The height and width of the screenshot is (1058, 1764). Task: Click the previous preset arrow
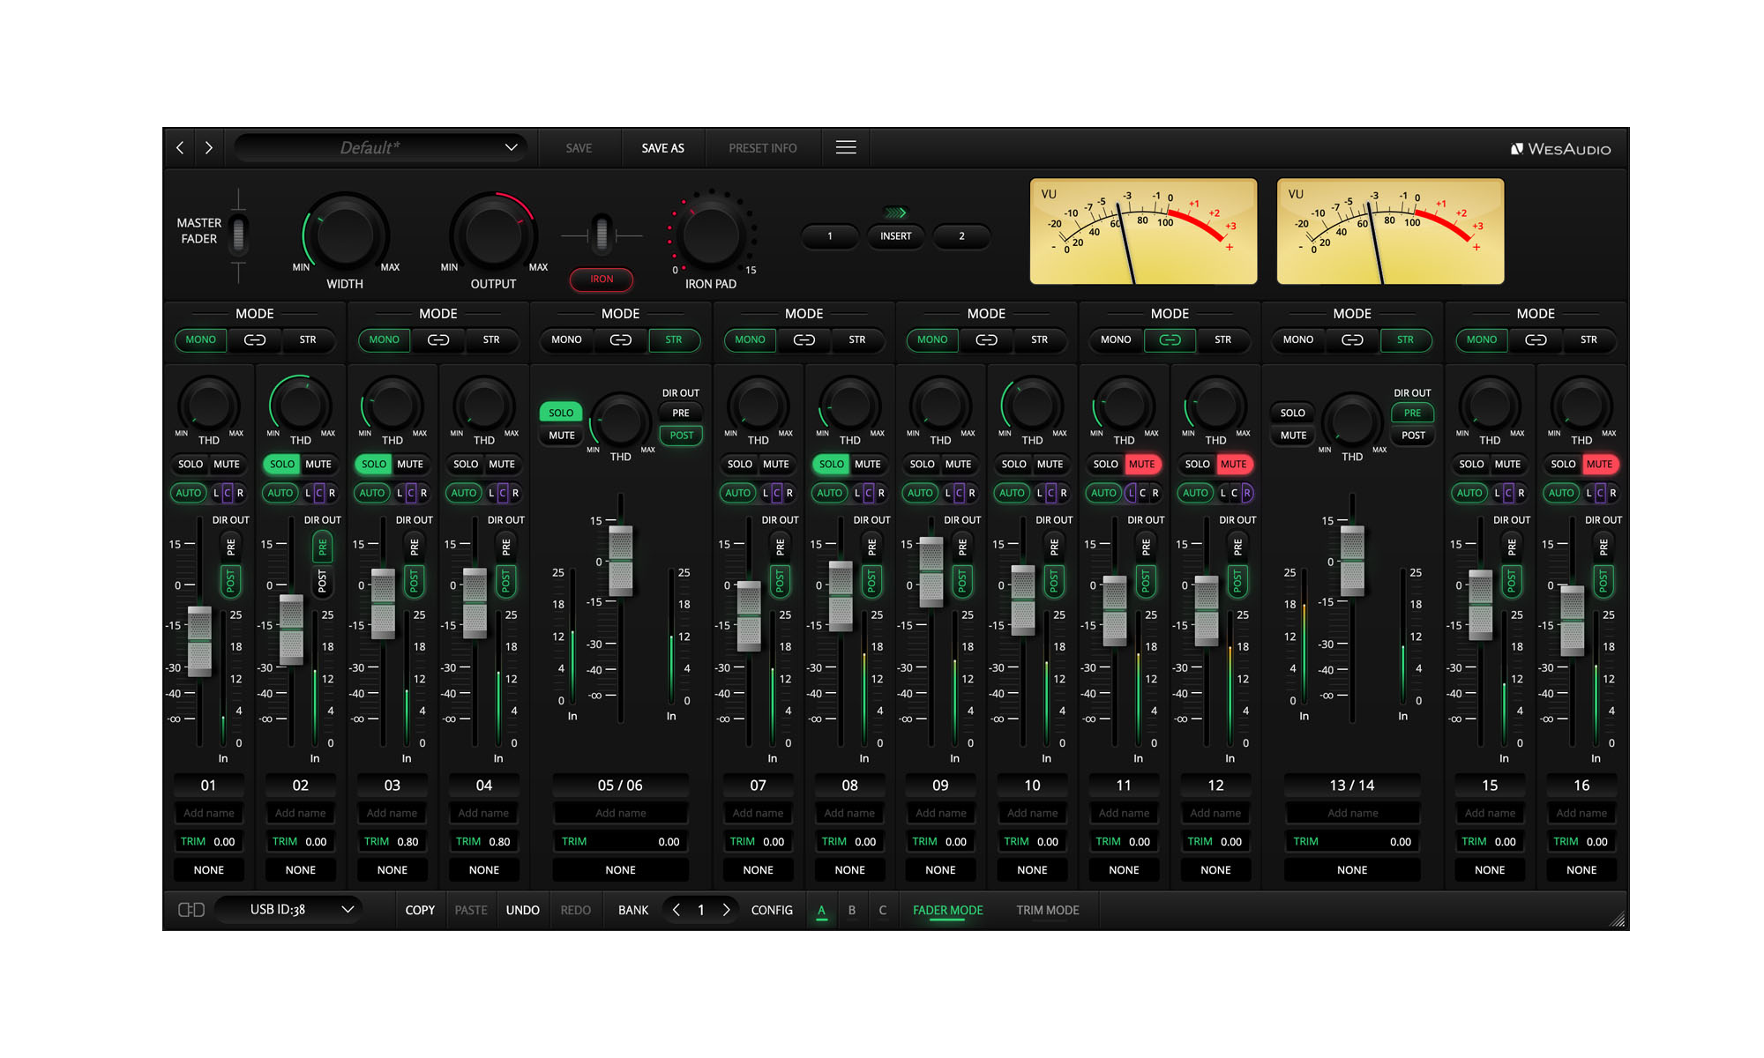coord(180,147)
